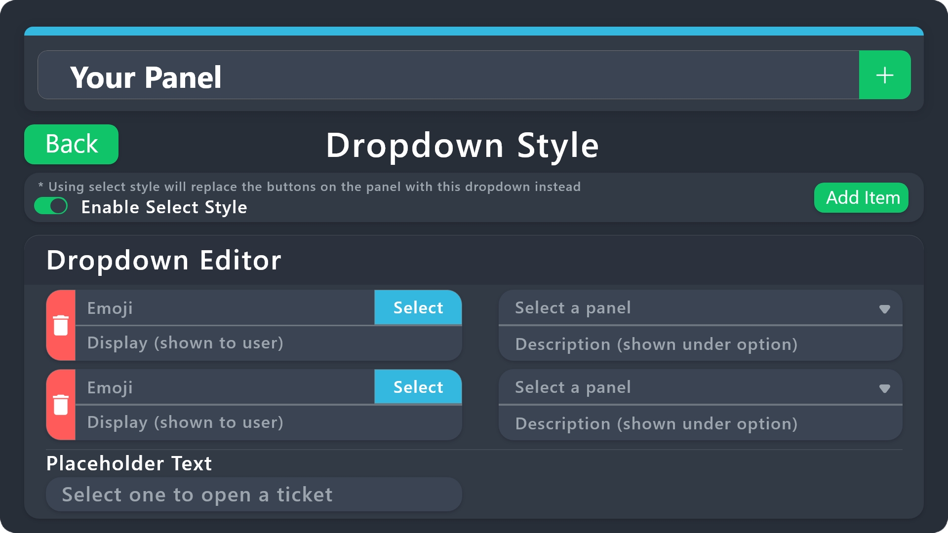Click the Placeholder Text label
Viewport: 948px width, 533px height.
click(129, 463)
